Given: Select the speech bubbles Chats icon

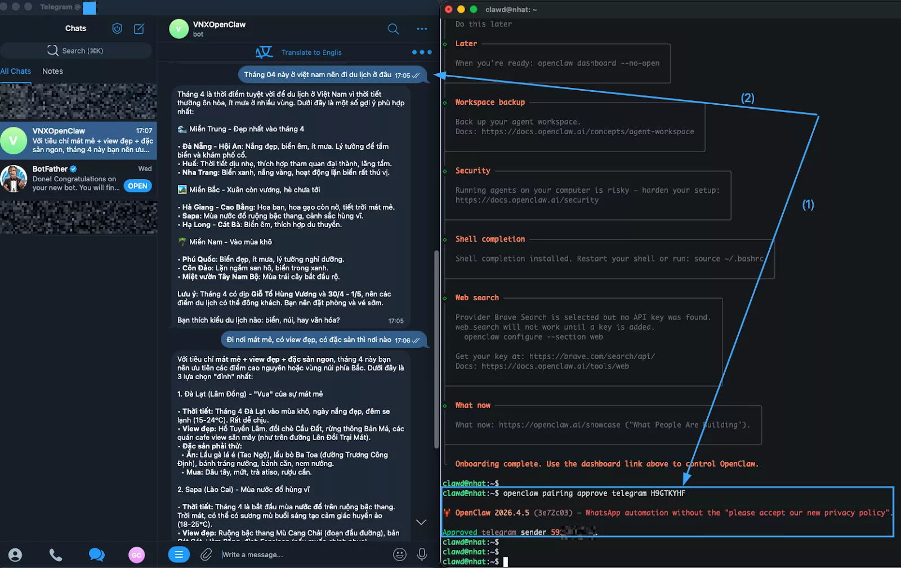Looking at the screenshot, I should click(96, 554).
